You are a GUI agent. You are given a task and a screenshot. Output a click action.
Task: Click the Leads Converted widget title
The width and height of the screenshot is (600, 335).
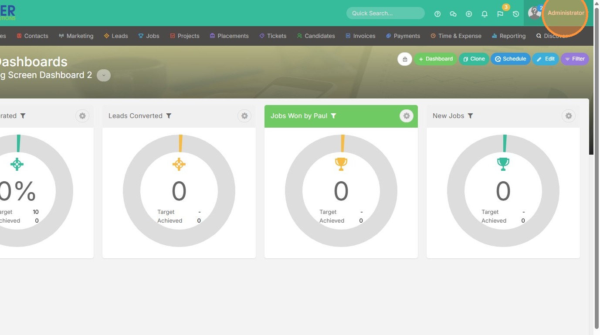point(136,116)
